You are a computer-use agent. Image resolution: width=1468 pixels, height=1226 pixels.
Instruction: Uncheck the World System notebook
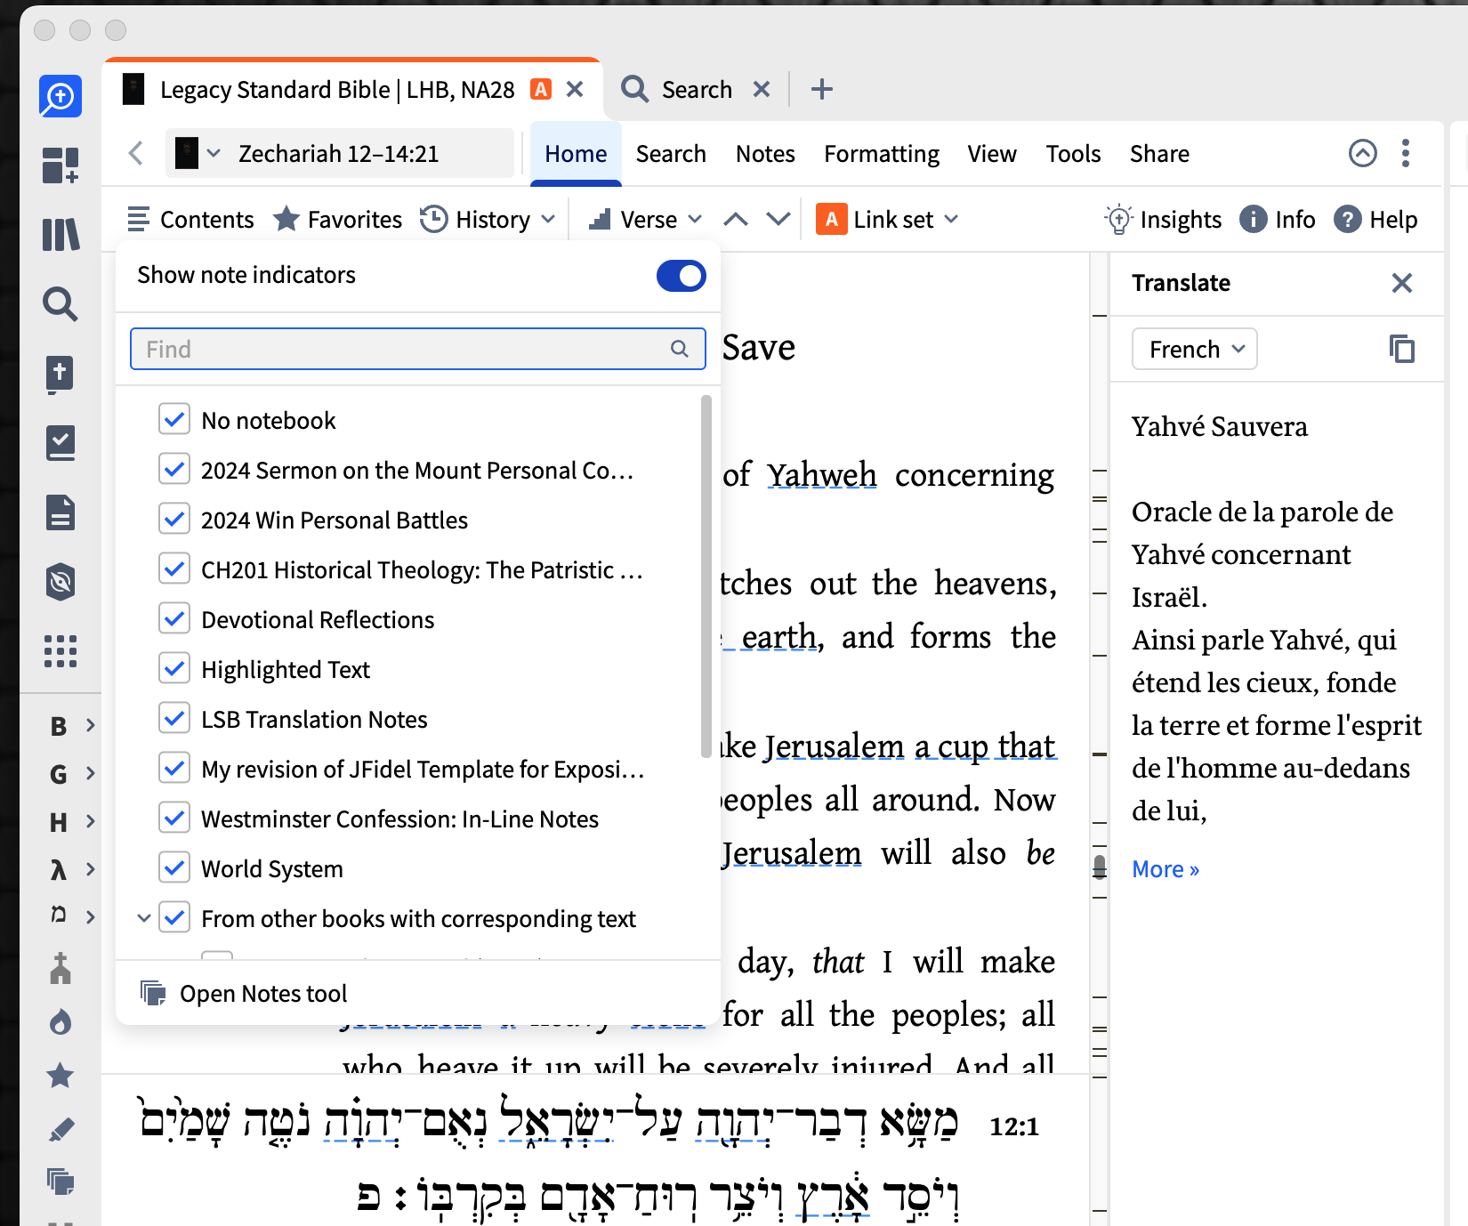tap(174, 867)
